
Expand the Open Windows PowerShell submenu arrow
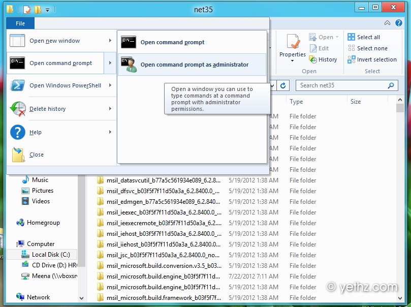[x=110, y=85]
